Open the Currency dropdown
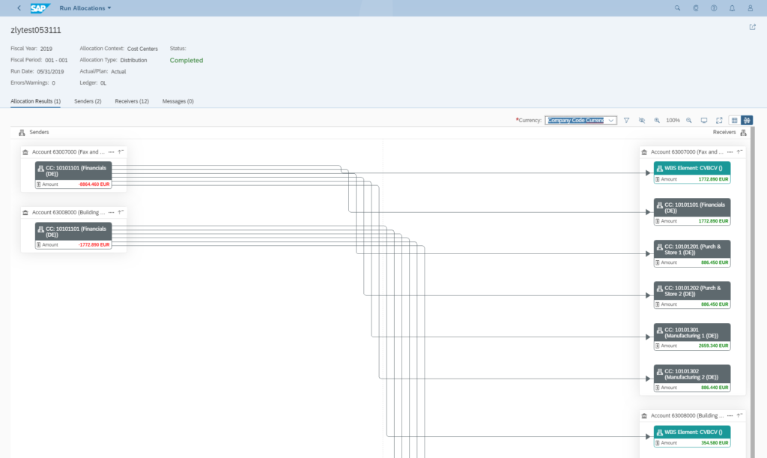The width and height of the screenshot is (767, 458). click(611, 120)
